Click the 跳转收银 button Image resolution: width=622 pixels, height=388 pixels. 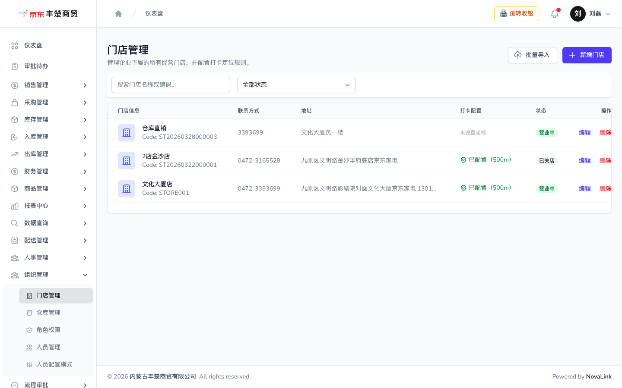(x=517, y=14)
